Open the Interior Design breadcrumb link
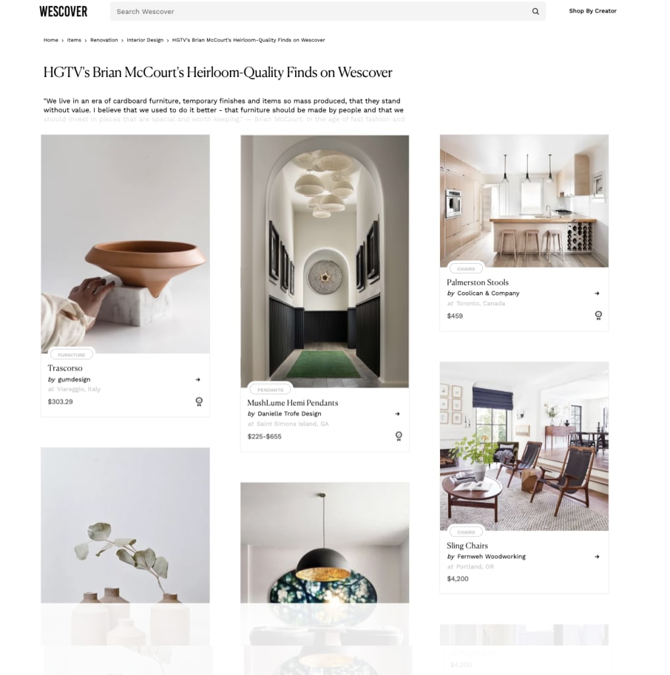The image size is (670, 675). coord(145,40)
